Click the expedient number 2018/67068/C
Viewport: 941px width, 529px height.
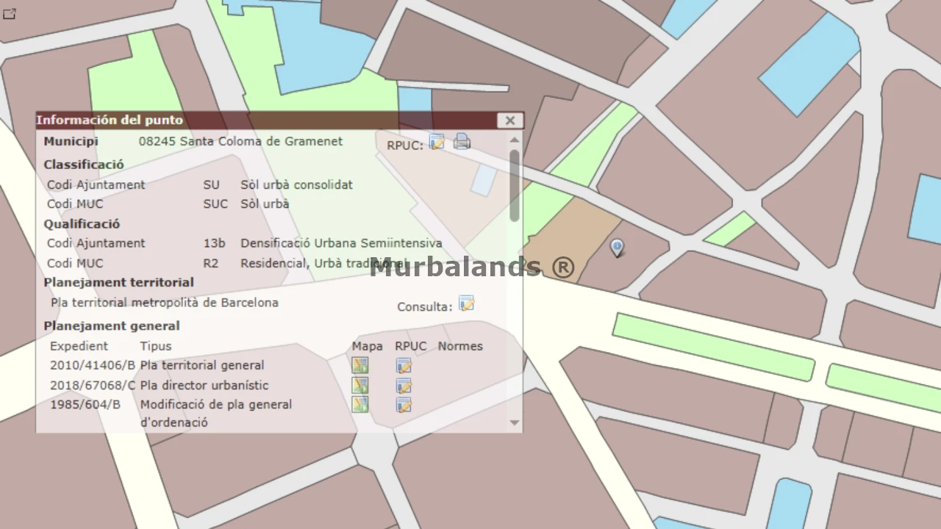click(x=93, y=385)
